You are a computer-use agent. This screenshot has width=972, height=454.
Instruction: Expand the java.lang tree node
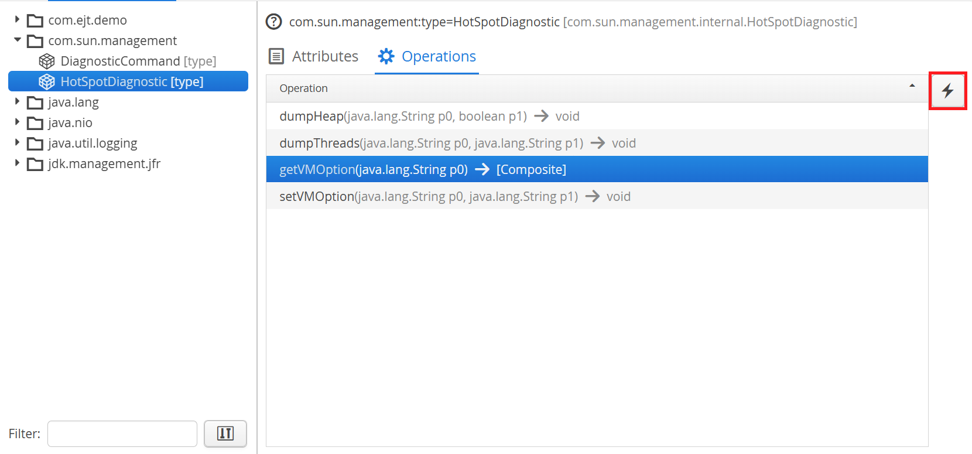17,102
